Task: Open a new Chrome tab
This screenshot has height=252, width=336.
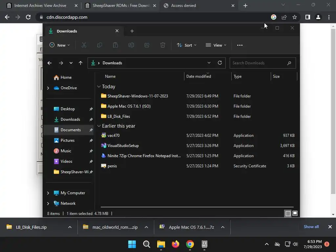Action: point(245,6)
